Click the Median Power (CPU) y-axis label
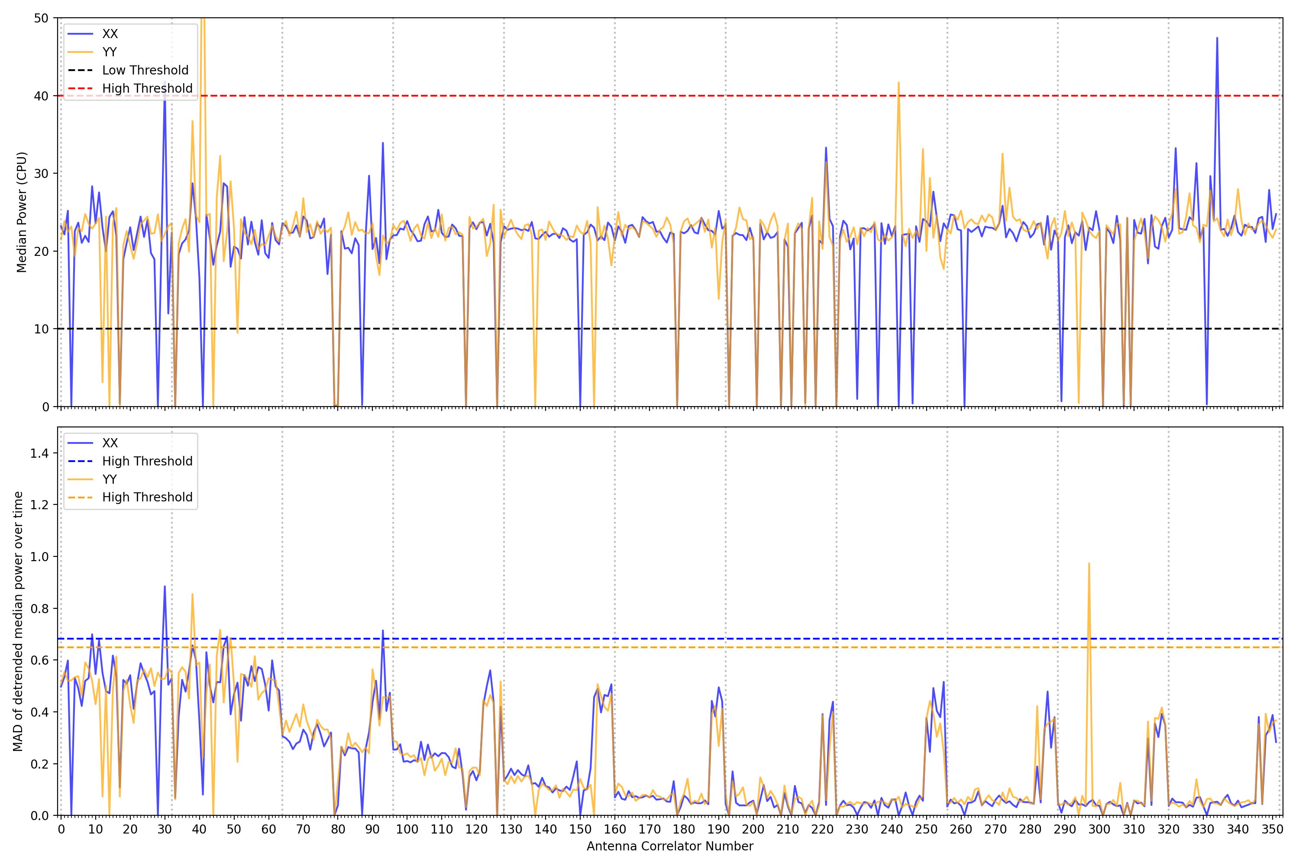 22,212
